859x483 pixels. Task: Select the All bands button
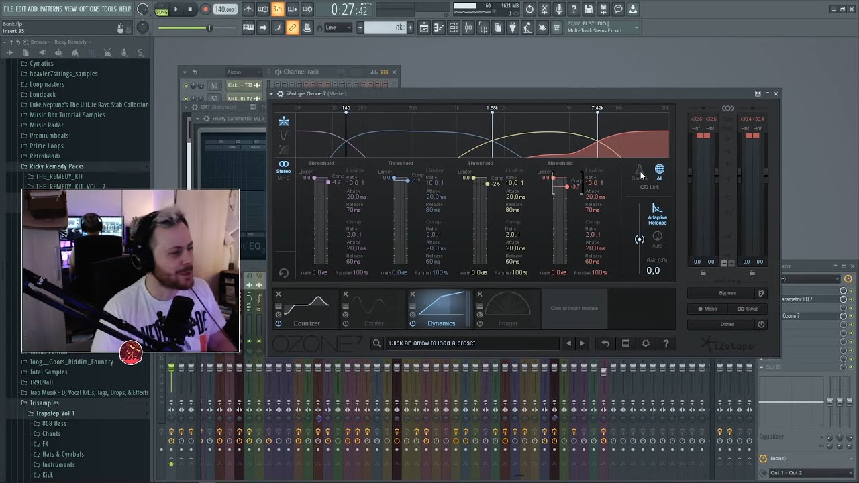[660, 172]
